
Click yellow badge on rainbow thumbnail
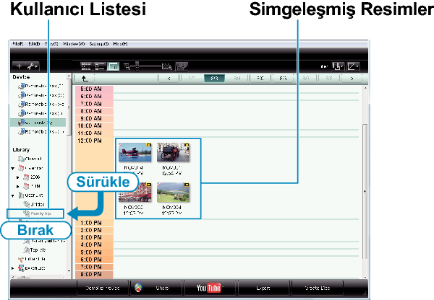pos(187,185)
